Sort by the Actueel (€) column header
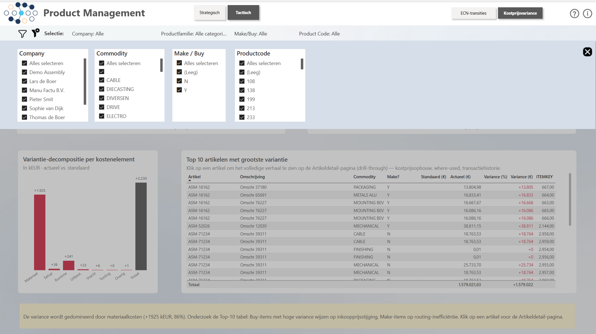 (461, 177)
